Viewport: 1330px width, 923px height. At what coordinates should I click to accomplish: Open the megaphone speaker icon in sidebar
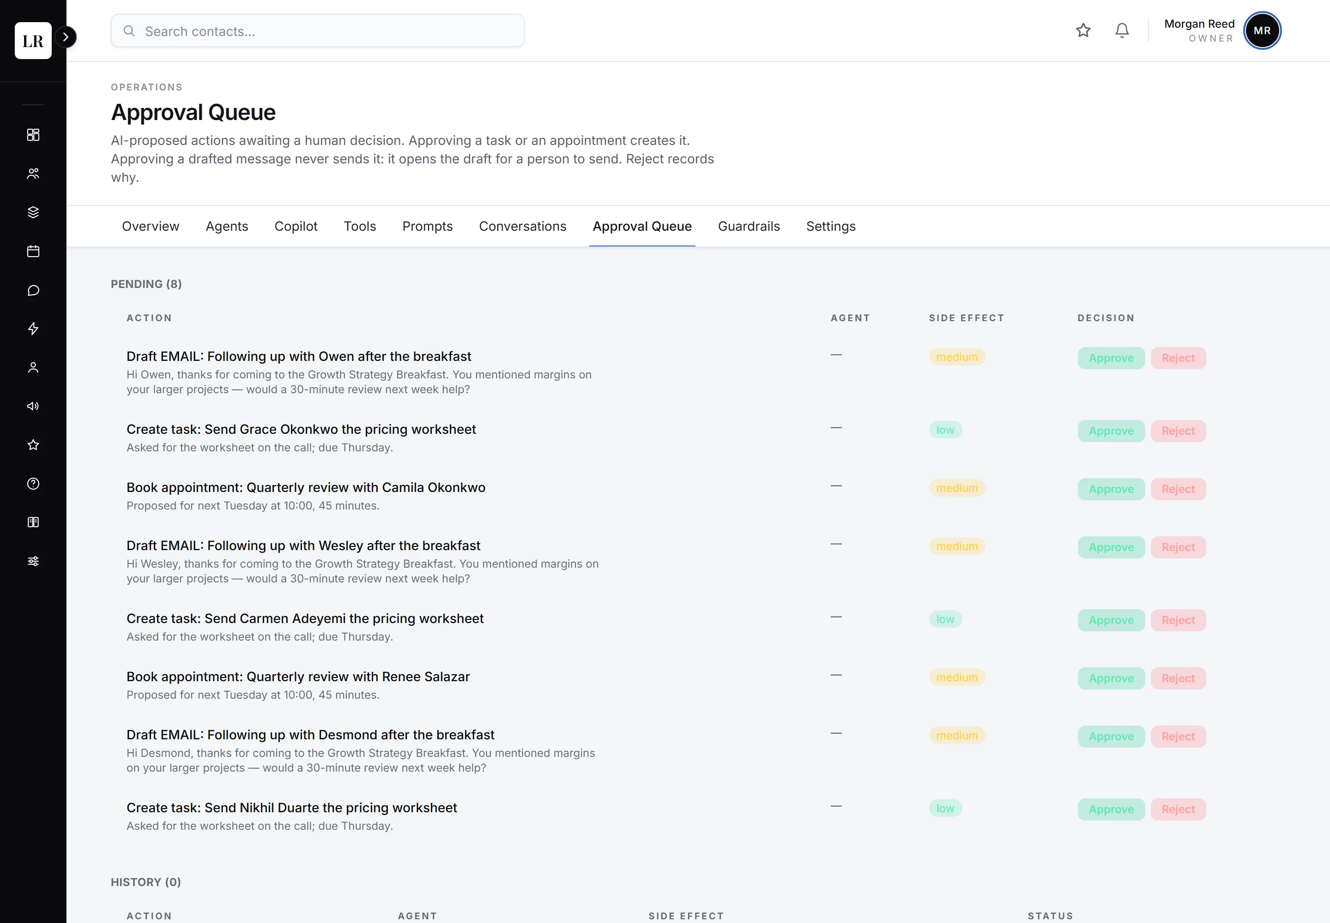(33, 406)
